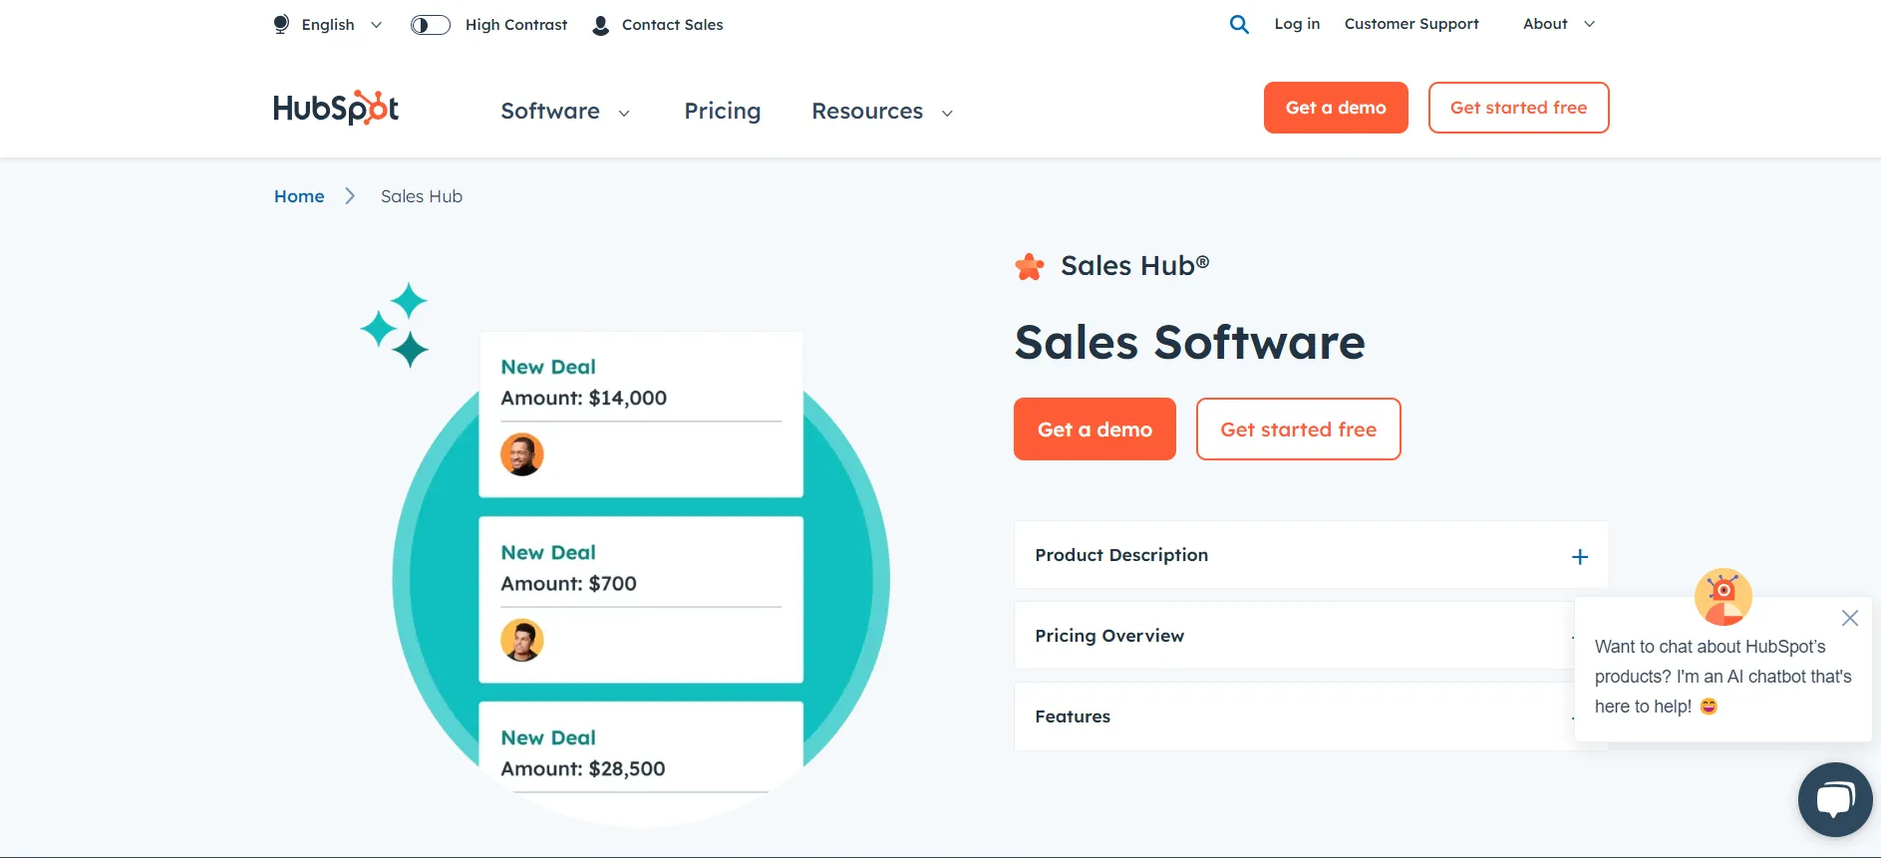Expand the Software menu

point(565,111)
